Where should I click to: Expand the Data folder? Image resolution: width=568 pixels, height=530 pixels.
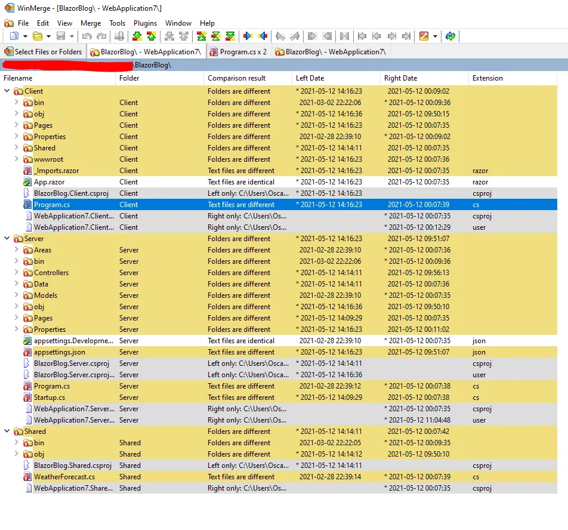(16, 284)
